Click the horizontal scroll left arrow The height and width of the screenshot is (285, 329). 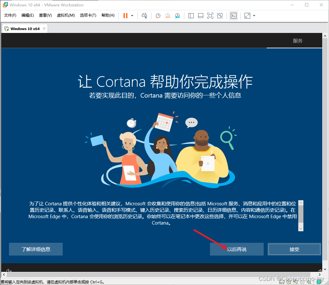pyautogui.click(x=4, y=274)
